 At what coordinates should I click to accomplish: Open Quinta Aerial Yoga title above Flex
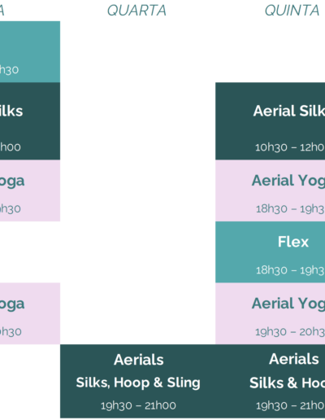[288, 182]
